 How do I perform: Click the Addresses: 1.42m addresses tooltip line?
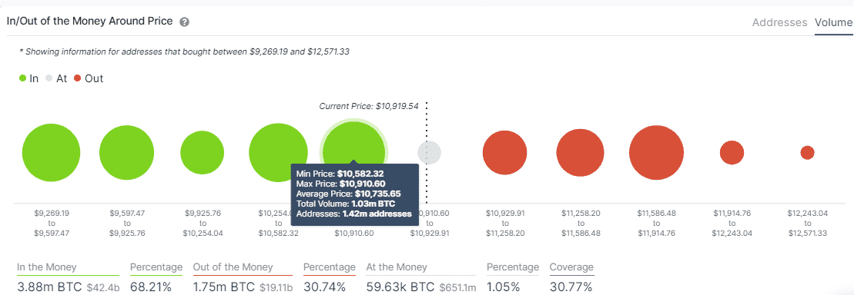[x=353, y=214]
